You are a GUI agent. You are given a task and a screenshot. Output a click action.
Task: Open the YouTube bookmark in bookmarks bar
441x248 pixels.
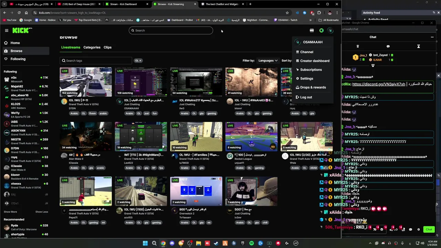tap(9, 20)
